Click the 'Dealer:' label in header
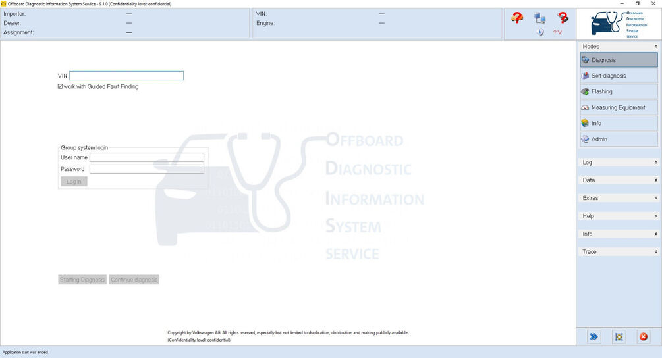The image size is (662, 358). (x=12, y=23)
